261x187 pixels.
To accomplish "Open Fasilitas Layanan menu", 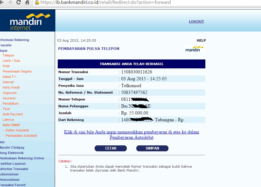I will click(13, 164).
